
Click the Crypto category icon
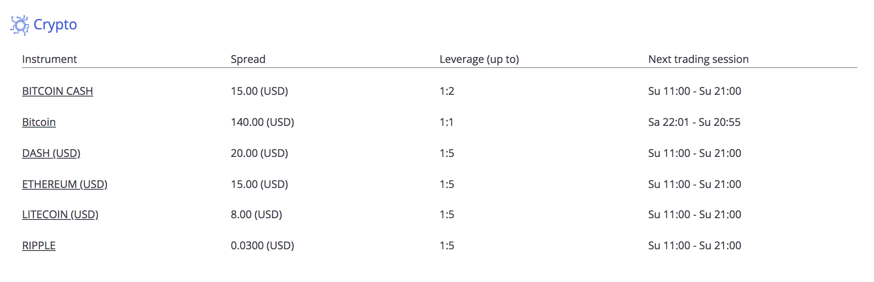coord(20,25)
